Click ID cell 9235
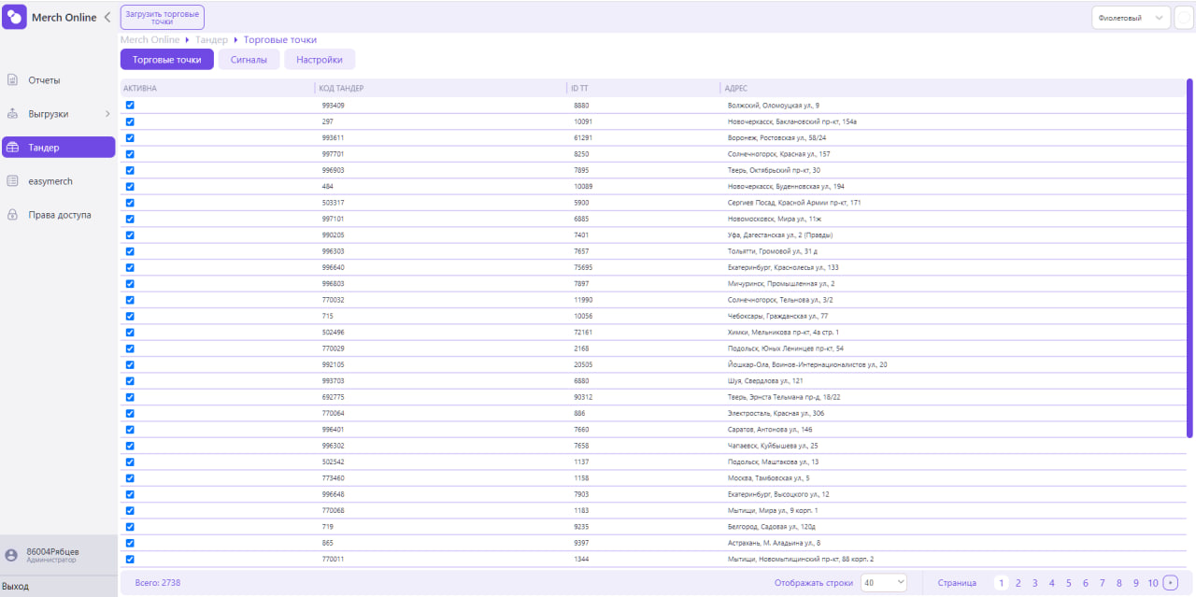The width and height of the screenshot is (1196, 597). point(581,527)
